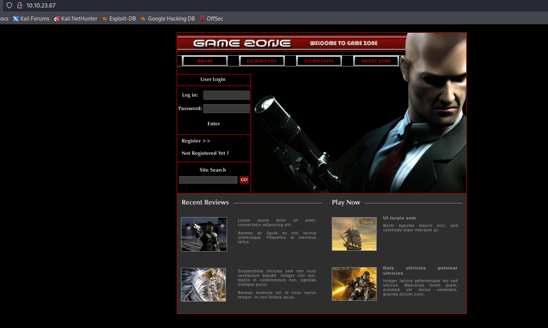
Task: Click the 'Aenean molestie est id risus' paragraph
Action: pyautogui.click(x=277, y=295)
